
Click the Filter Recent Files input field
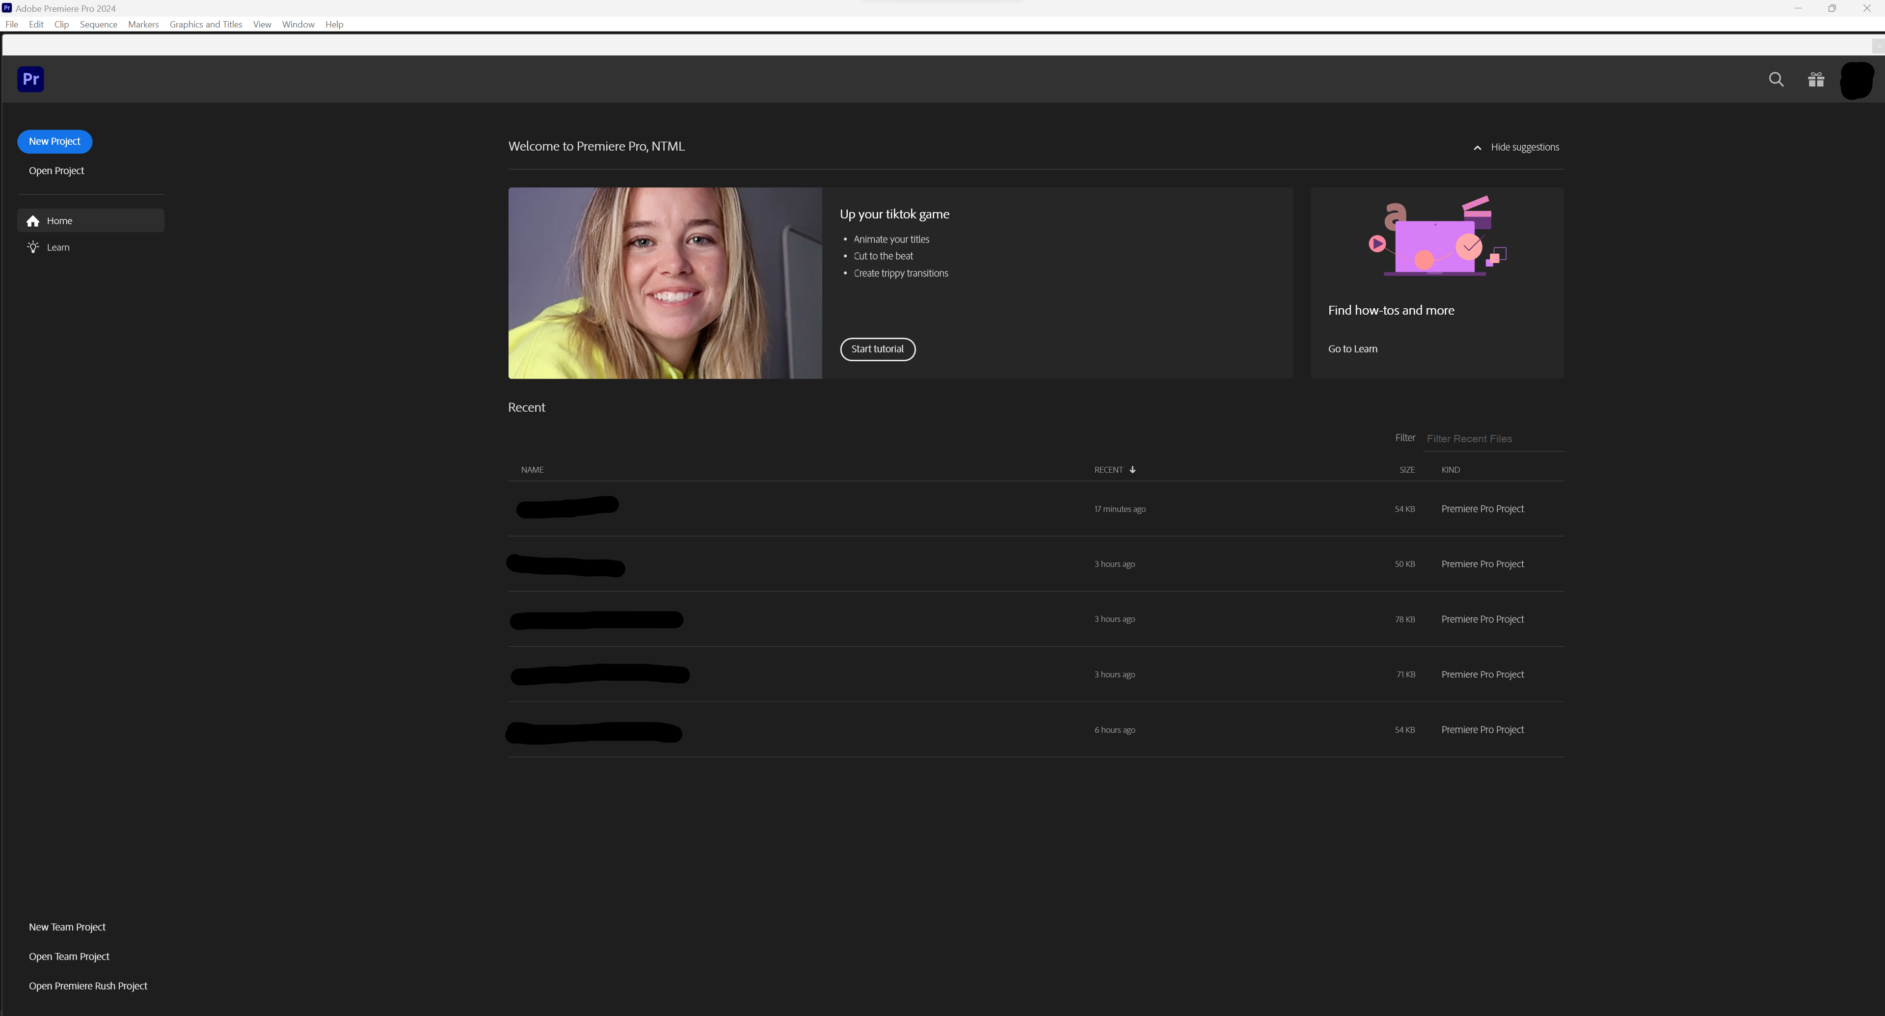(1493, 438)
